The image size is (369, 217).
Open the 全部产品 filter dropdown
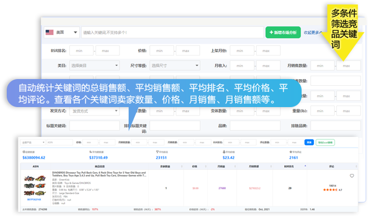click(33, 142)
